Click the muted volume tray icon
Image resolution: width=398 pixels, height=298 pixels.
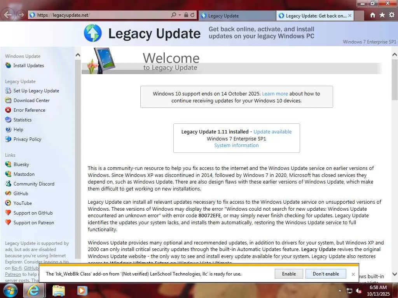[x=359, y=291]
